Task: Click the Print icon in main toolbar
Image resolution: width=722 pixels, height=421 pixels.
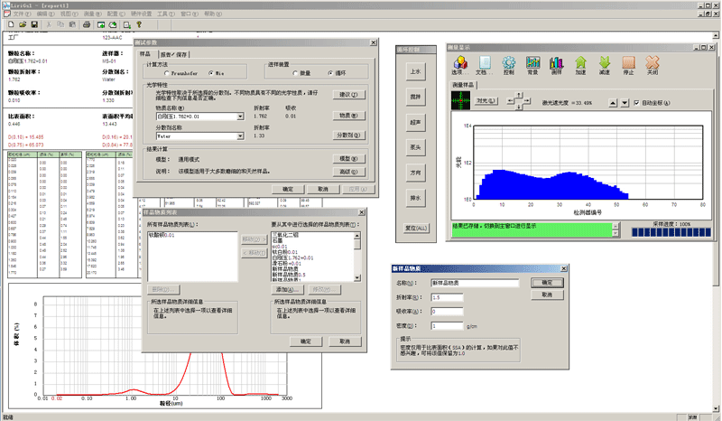Action: pos(88,25)
